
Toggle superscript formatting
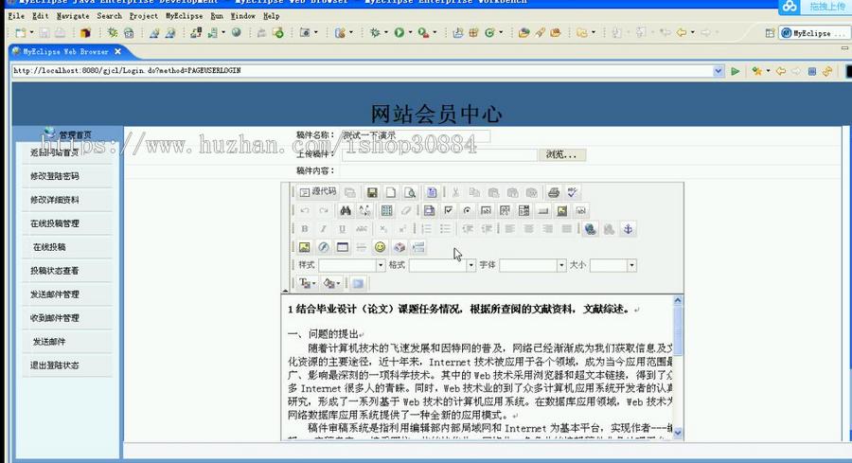pos(402,229)
